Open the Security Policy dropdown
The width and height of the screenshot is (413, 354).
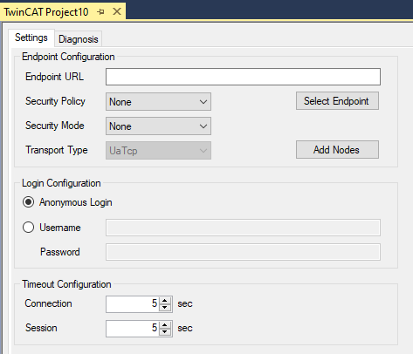pos(158,102)
